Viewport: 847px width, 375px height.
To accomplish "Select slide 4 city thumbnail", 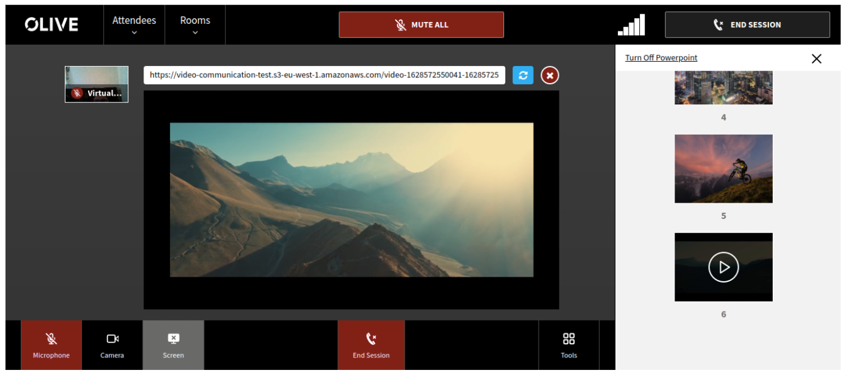I will tap(724, 87).
